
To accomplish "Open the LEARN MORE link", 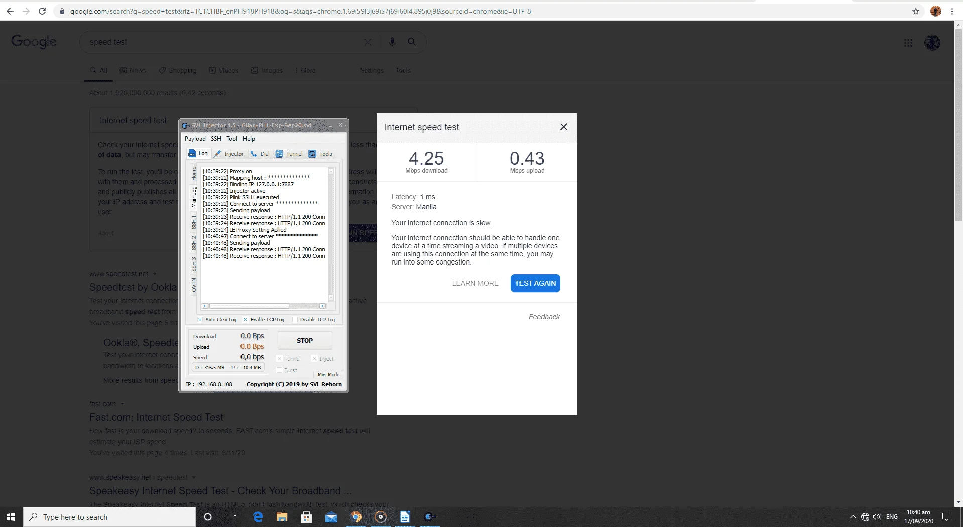I will 475,283.
